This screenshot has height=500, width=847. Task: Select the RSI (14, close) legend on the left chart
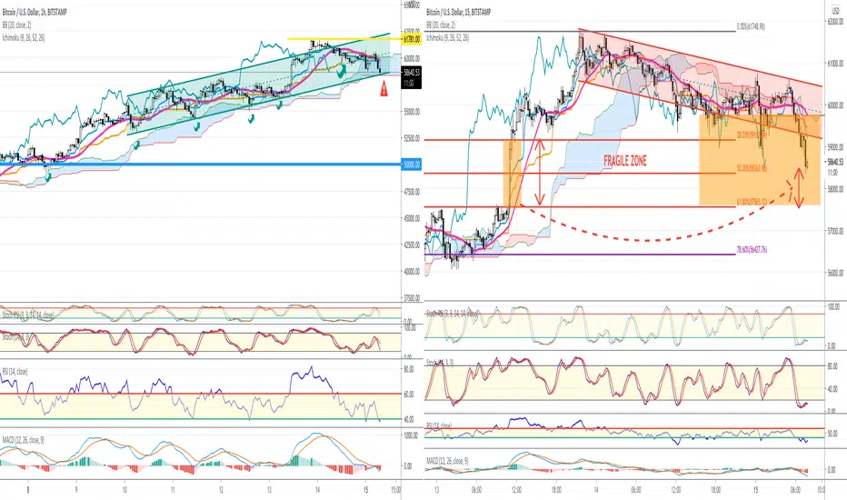pos(15,371)
